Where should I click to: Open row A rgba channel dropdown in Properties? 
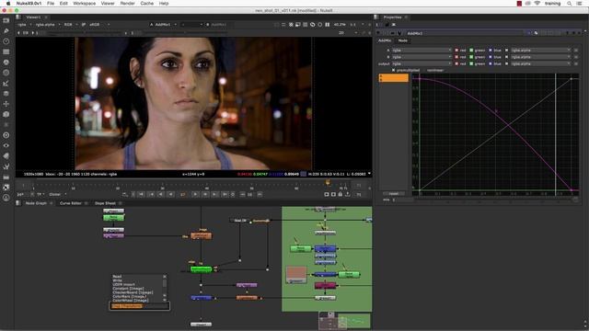[422, 50]
